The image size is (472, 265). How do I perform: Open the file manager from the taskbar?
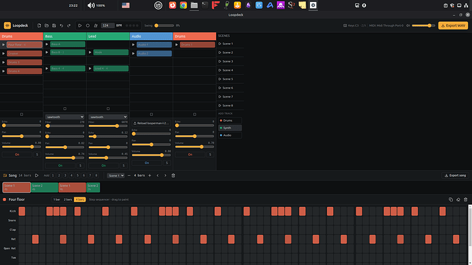click(194, 5)
